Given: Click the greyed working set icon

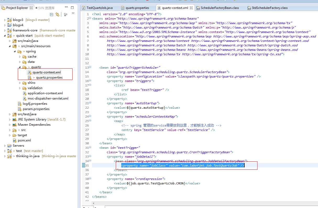Looking at the screenshot, I should (x=65, y=14).
